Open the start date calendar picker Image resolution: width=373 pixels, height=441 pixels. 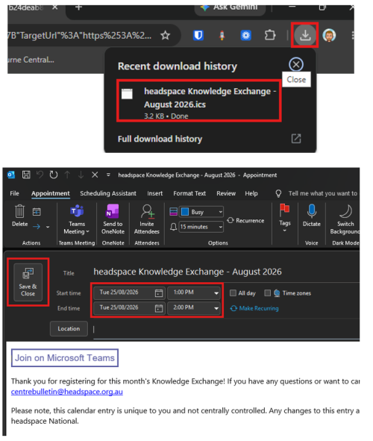pos(159,293)
